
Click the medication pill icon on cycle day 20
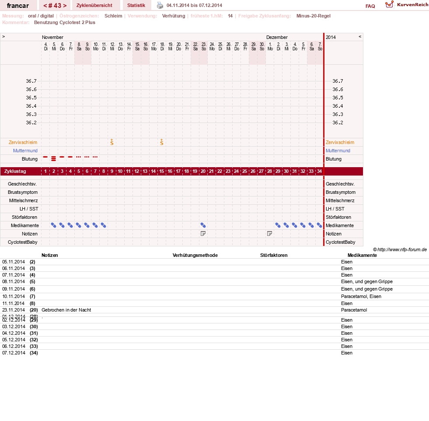point(203,225)
